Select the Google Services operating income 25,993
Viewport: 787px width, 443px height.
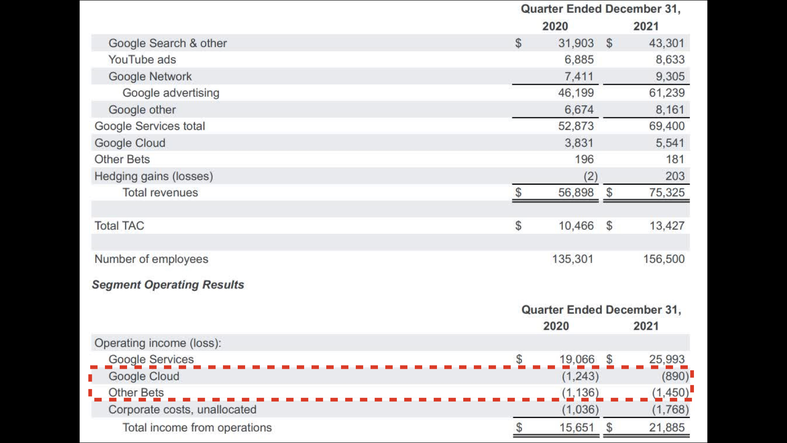click(x=666, y=359)
